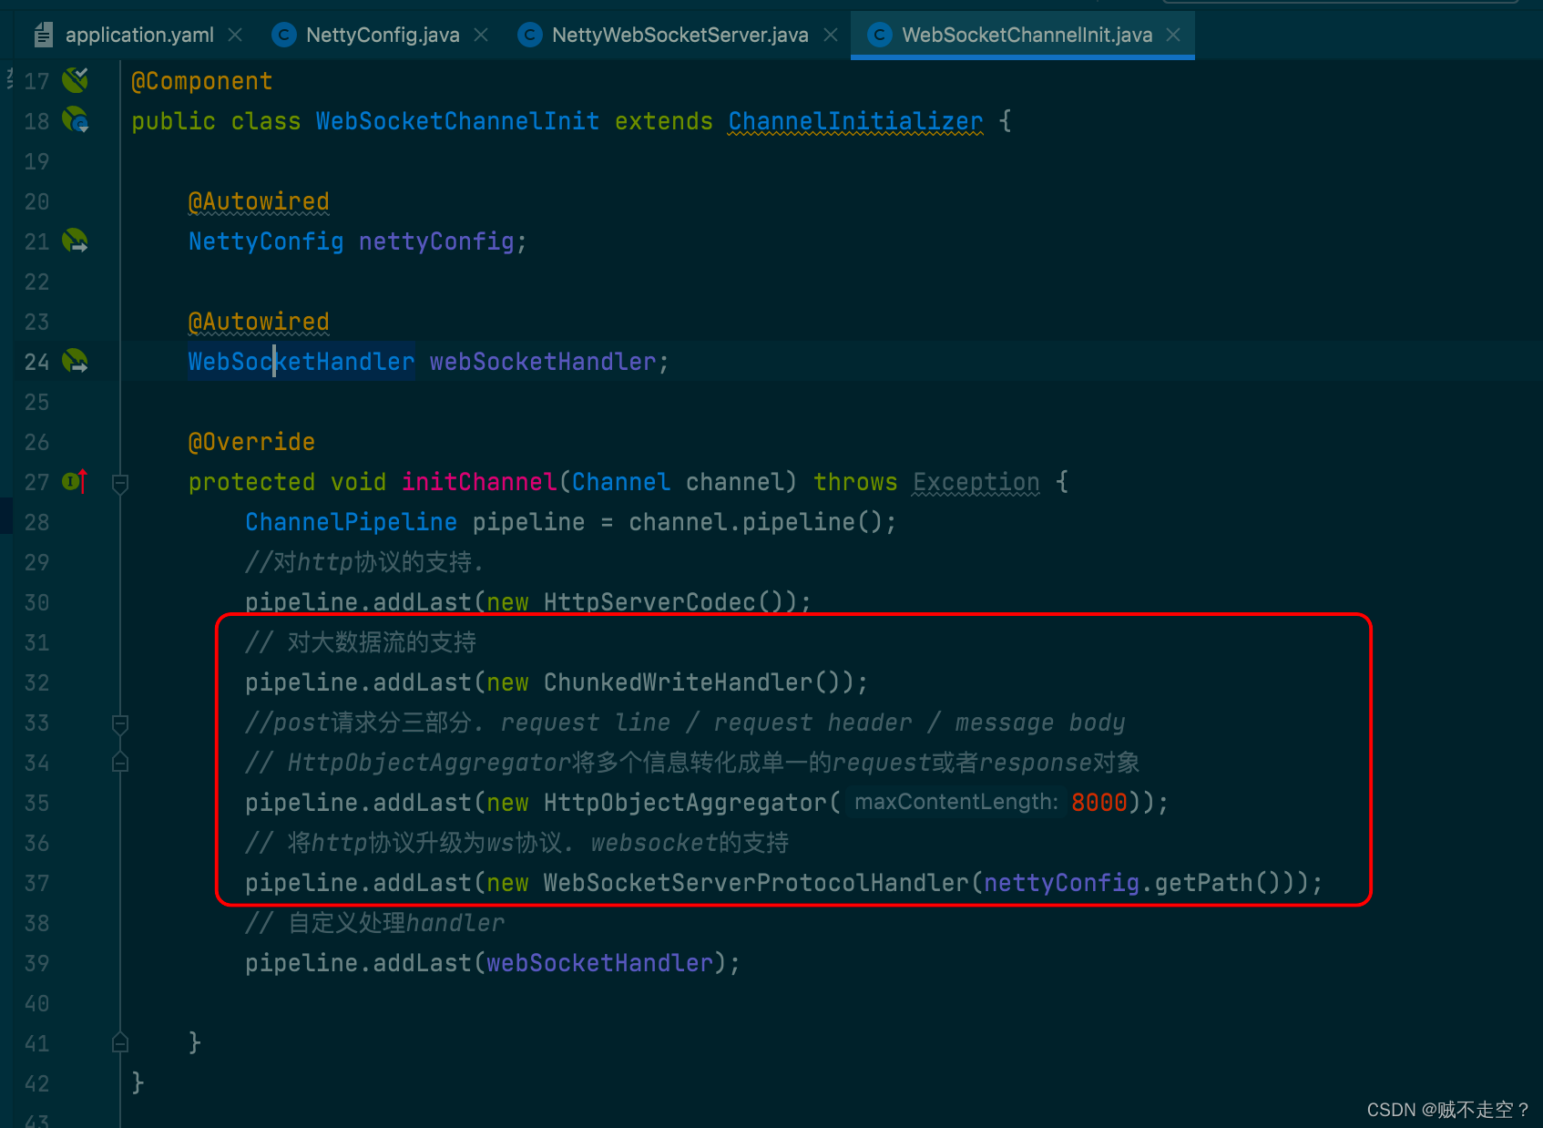The height and width of the screenshot is (1128, 1543).
Task: Click line number 24 in the gutter
Action: tap(36, 362)
